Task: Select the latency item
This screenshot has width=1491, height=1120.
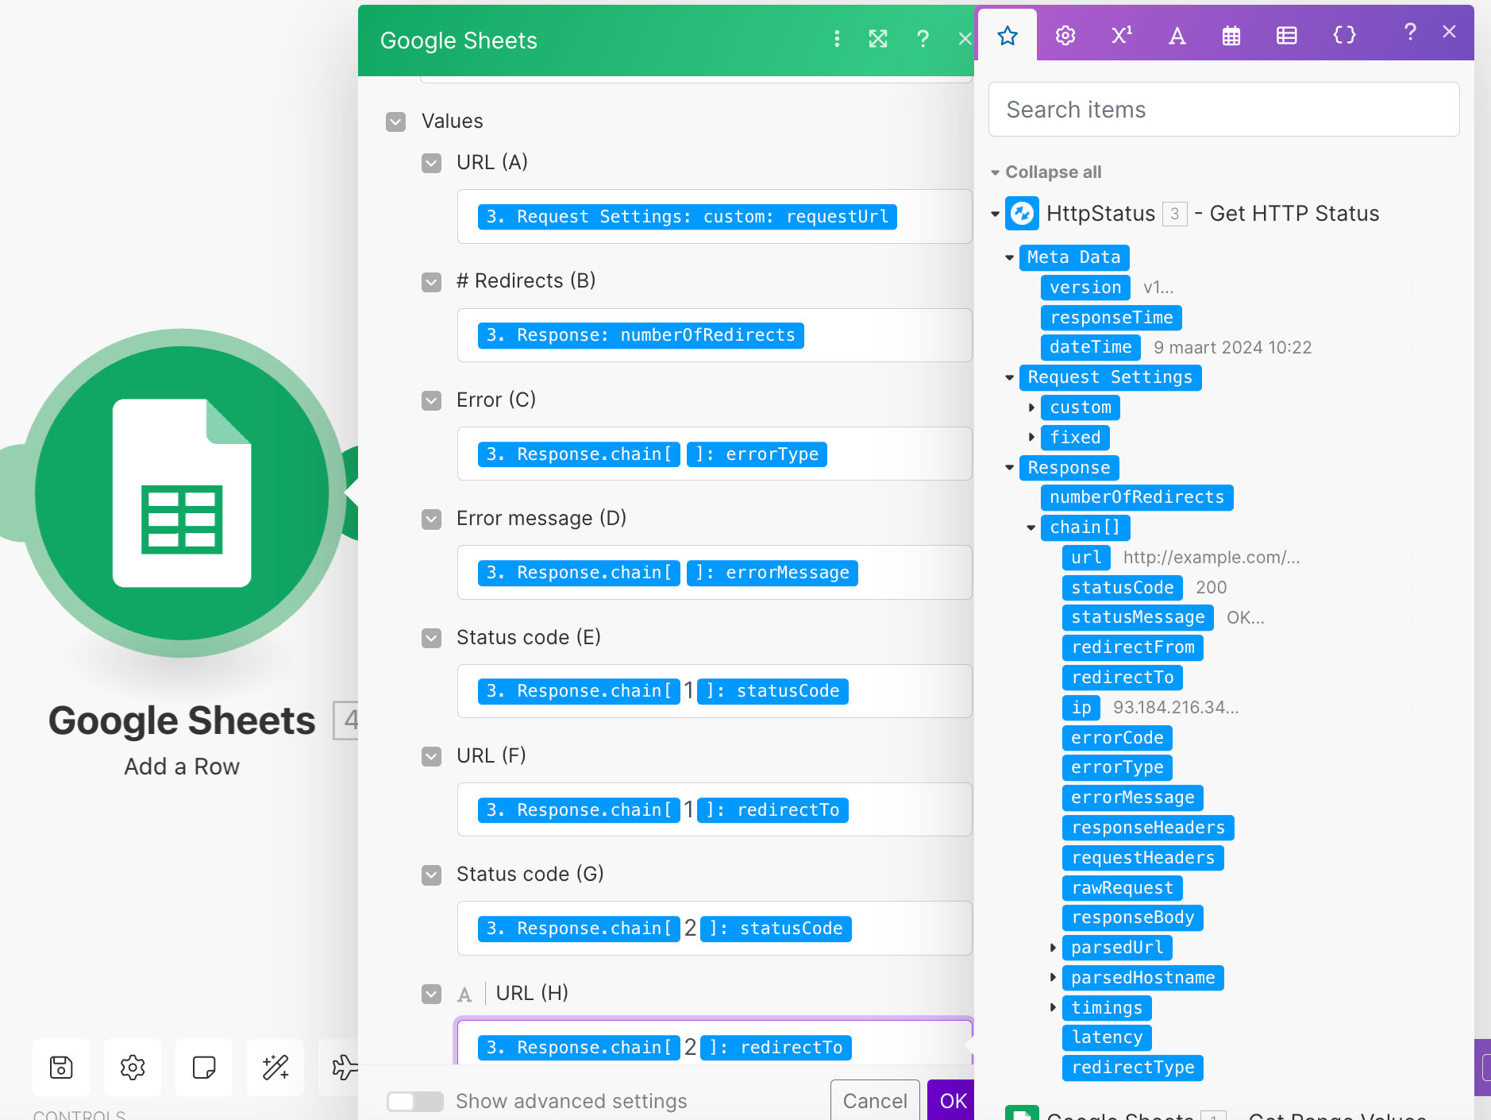Action: tap(1107, 1037)
